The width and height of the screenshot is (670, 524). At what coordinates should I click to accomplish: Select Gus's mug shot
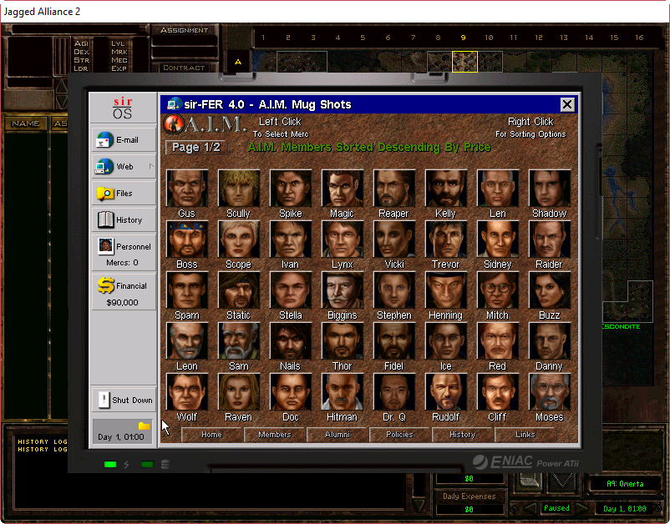tap(187, 189)
